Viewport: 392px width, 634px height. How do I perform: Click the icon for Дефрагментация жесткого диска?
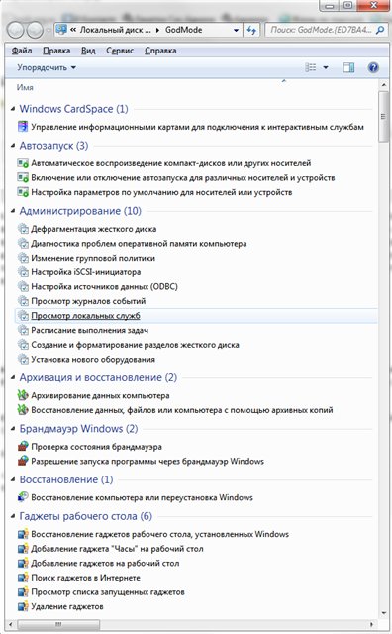[23, 229]
